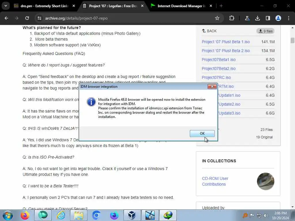Click the RTM.iso file link
The width and height of the screenshot is (295, 221).
[226, 86]
